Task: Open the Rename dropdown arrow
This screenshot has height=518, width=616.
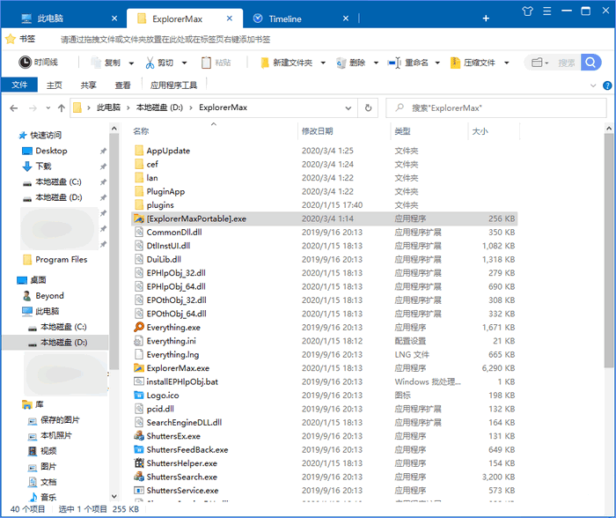Action: click(437, 63)
